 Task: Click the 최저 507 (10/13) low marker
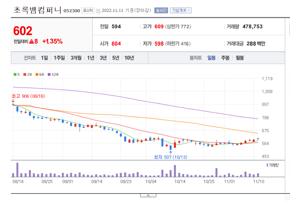[x=170, y=157]
